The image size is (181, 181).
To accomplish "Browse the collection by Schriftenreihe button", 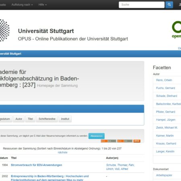I will pos(47,119).
